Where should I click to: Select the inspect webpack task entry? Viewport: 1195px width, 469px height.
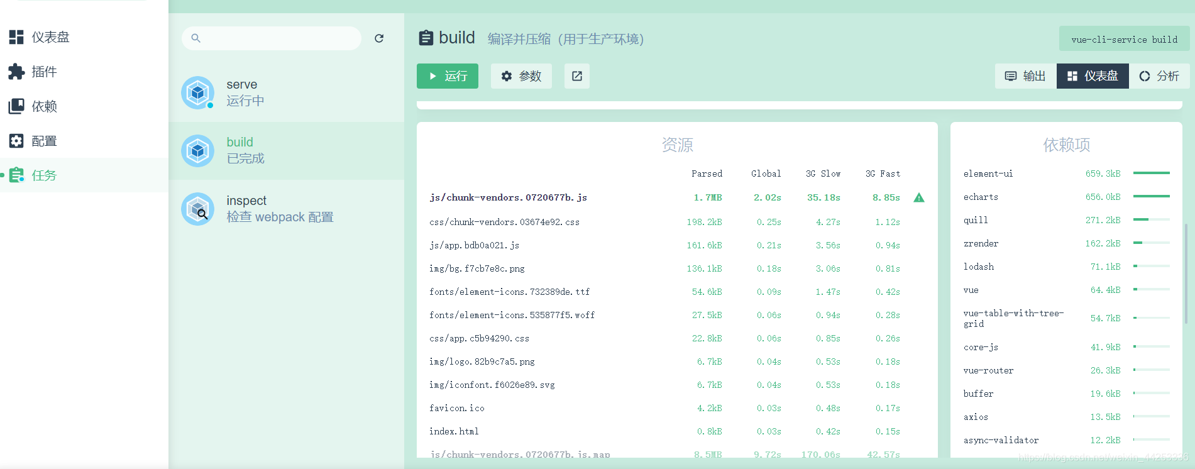pyautogui.click(x=287, y=209)
